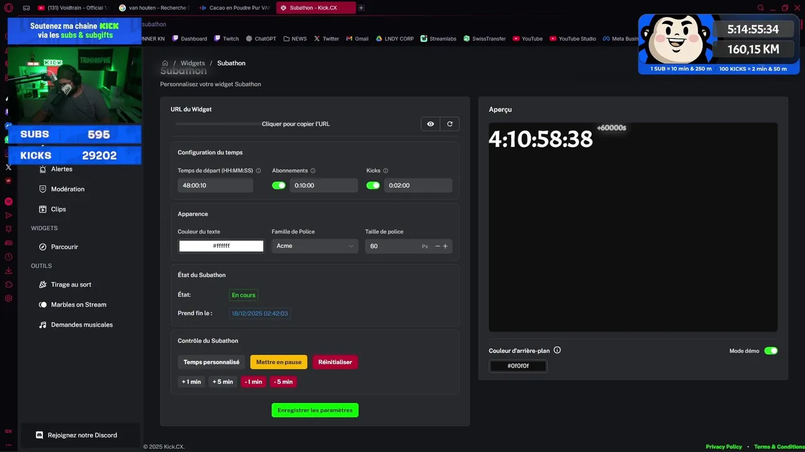
Task: Open SwissTransfer bookmark
Action: click(x=485, y=39)
